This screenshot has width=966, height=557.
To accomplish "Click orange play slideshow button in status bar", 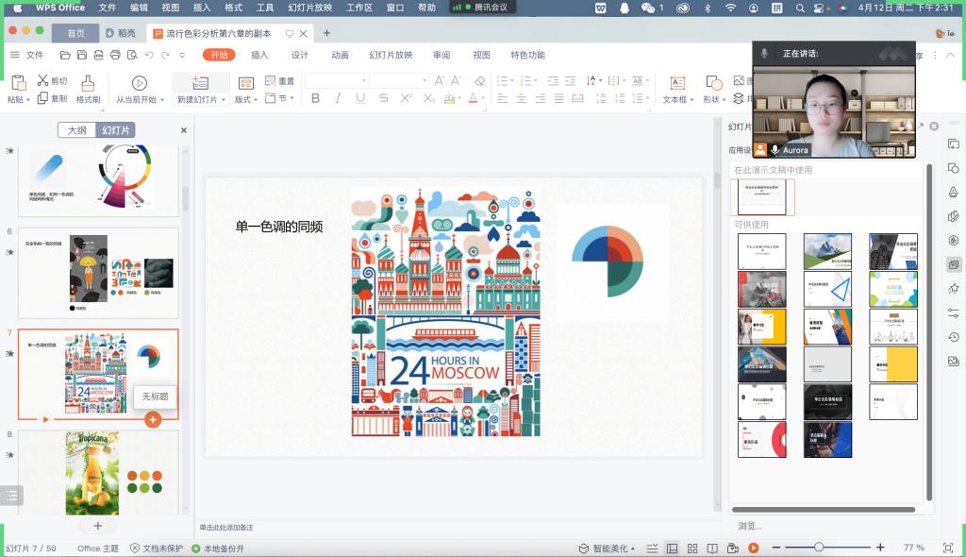I will (753, 548).
